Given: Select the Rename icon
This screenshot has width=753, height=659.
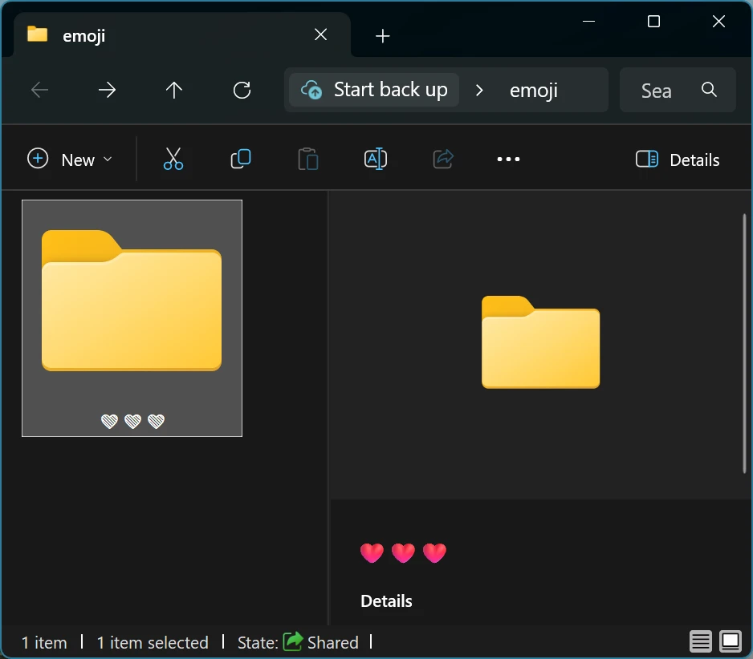Looking at the screenshot, I should (x=375, y=159).
